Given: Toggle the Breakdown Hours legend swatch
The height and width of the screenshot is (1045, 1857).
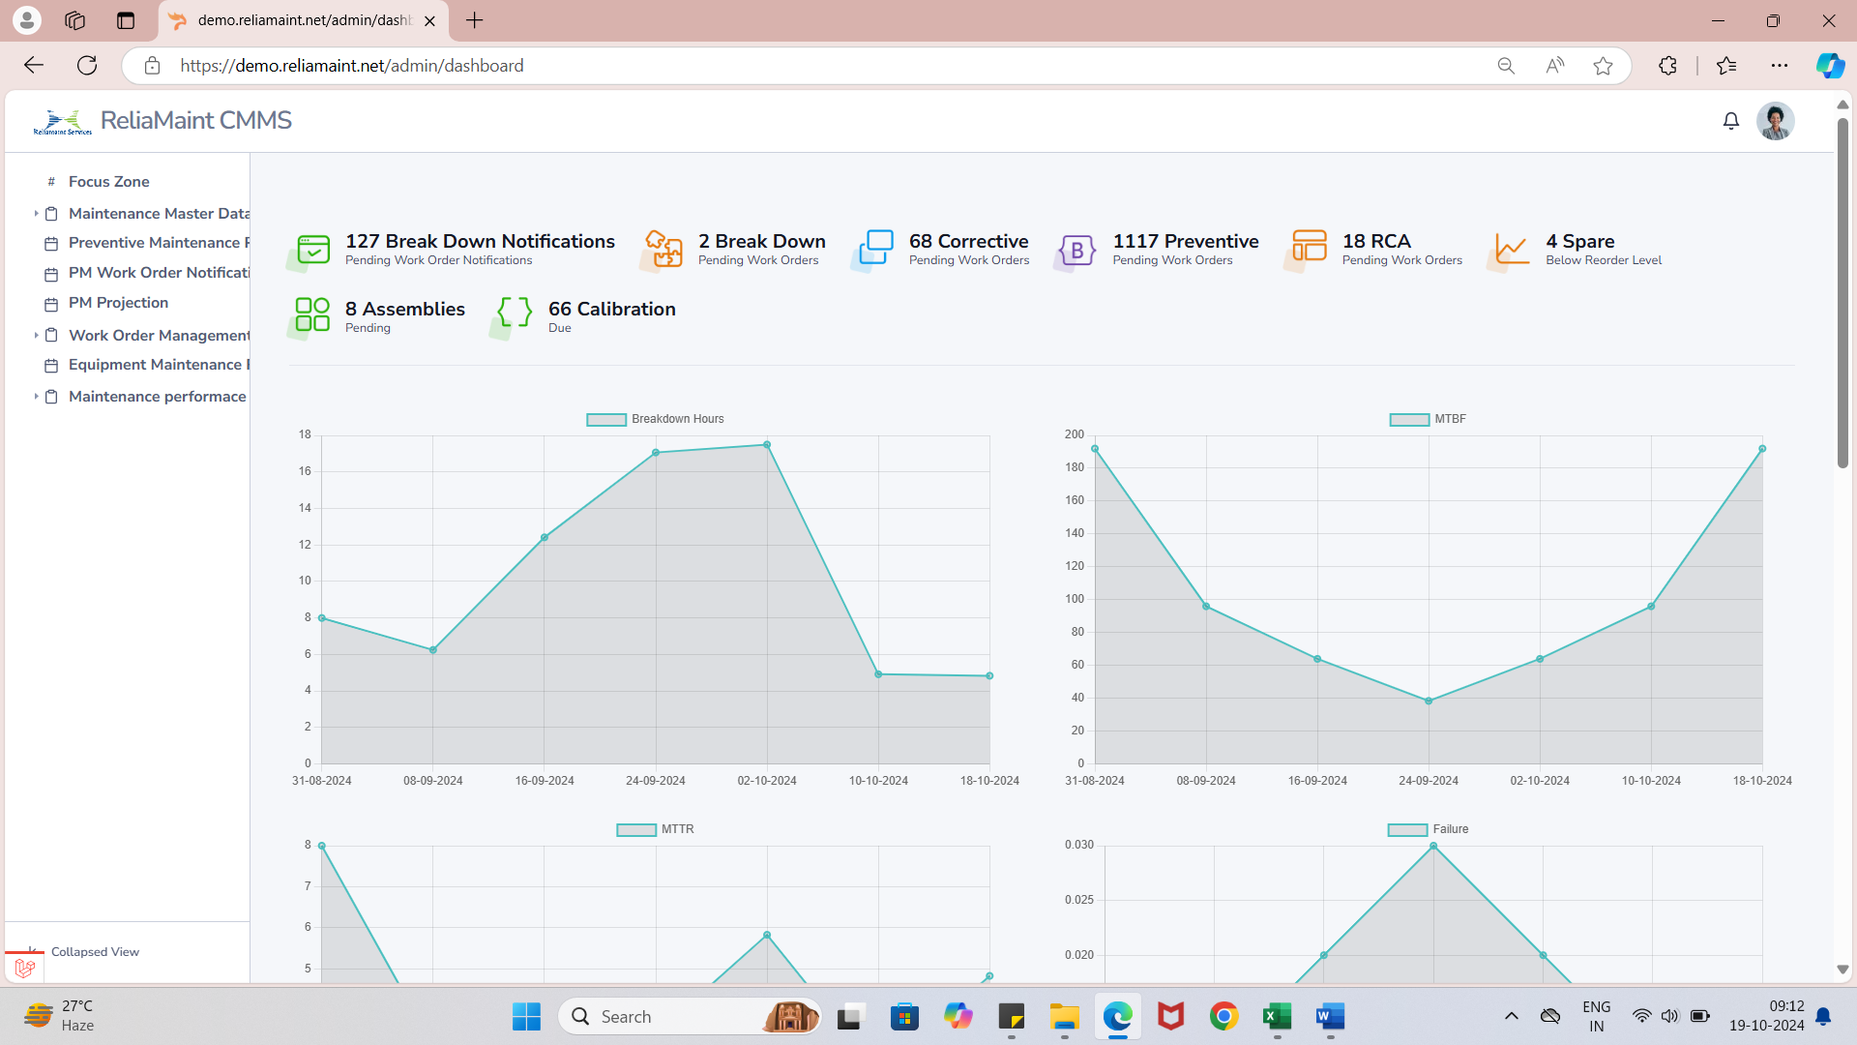Looking at the screenshot, I should coord(606,420).
